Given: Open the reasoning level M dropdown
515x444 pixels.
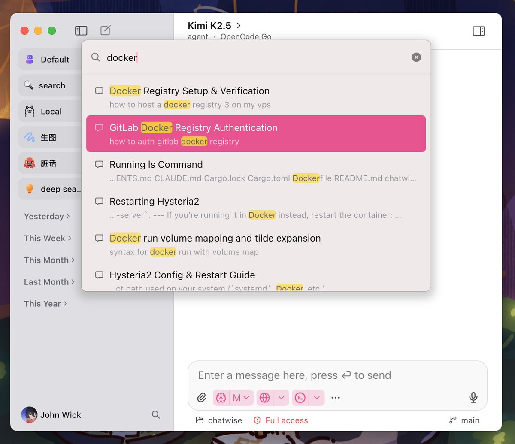Looking at the screenshot, I should click(x=242, y=398).
